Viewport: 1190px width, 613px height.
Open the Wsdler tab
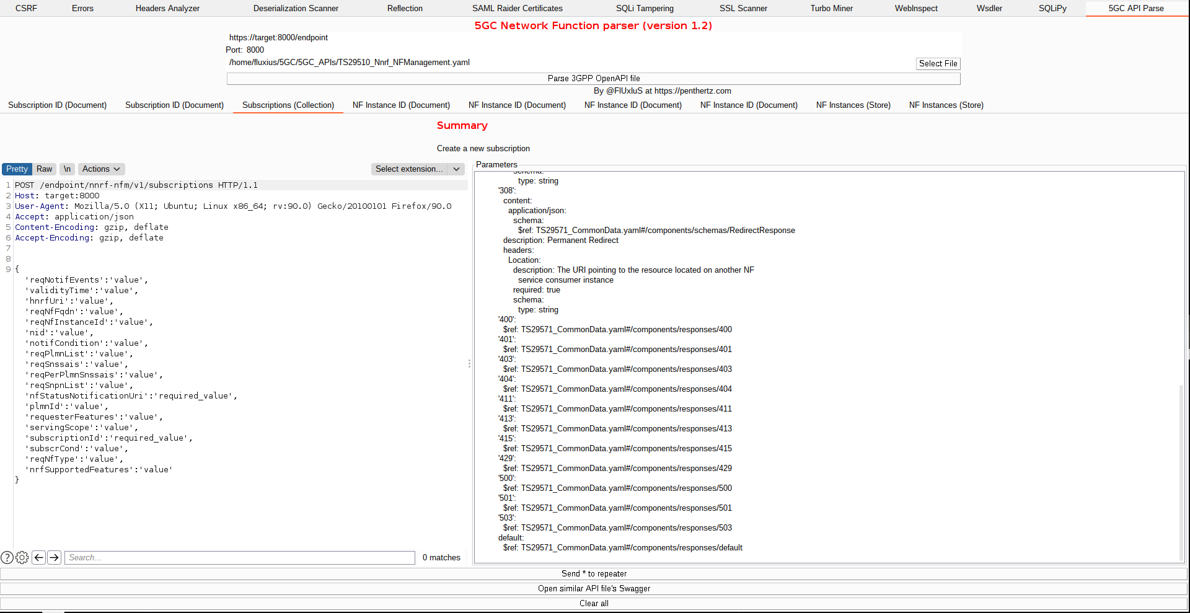tap(989, 8)
